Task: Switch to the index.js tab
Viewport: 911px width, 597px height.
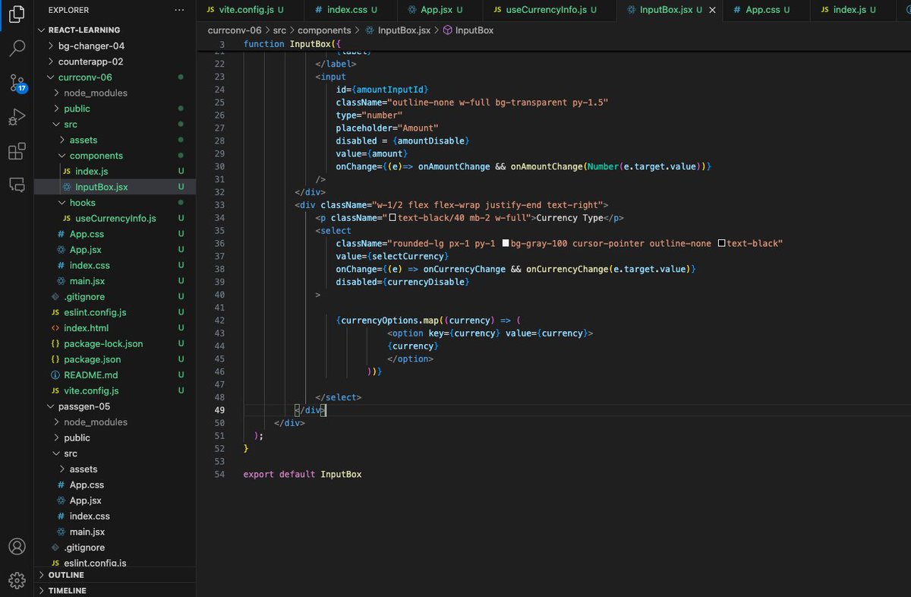Action: 853,10
